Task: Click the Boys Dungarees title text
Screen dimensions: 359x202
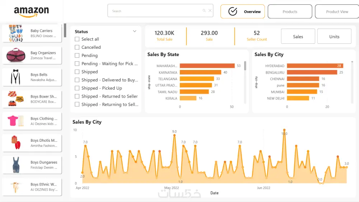Action: click(44, 162)
